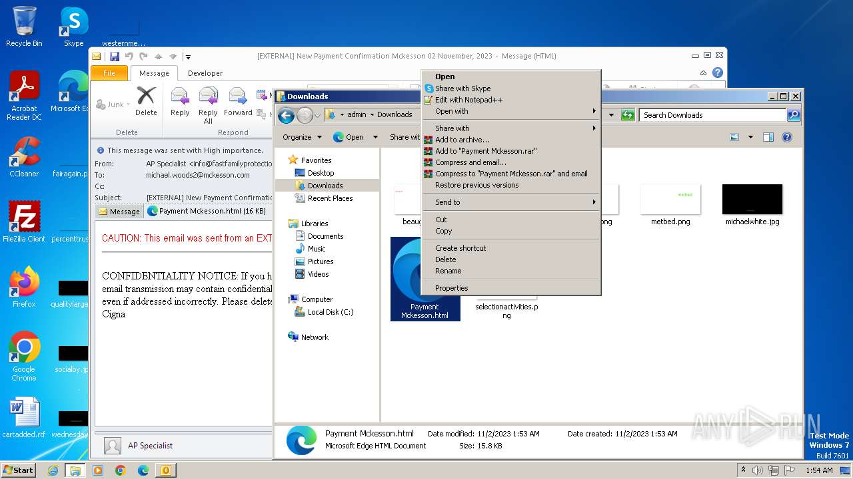Select Compress to "Payment Mckesson.rar" and email
853x479 pixels.
point(511,174)
